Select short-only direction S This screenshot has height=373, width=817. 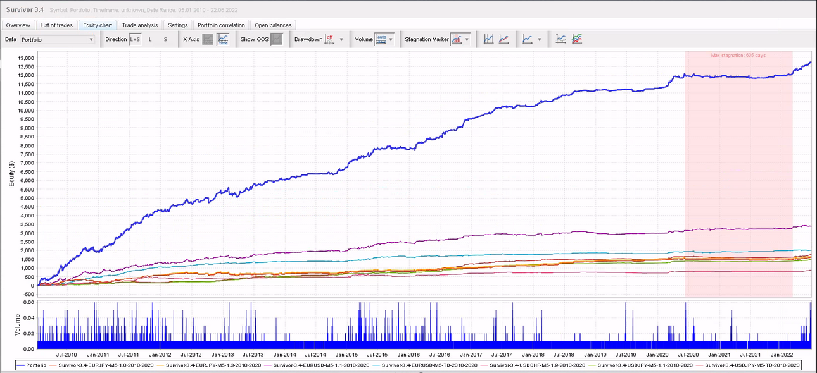tap(166, 39)
